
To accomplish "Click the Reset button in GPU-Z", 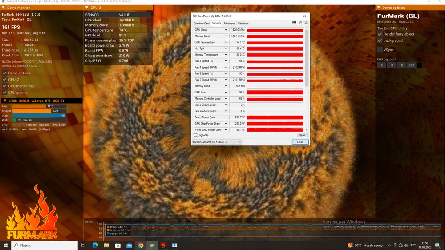I will (302, 135).
